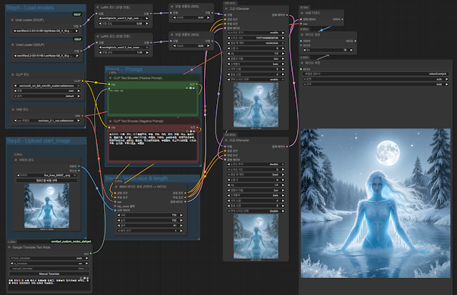Click the collapse dot of Google Translate Text Node
This screenshot has height=295, width=457.
9,247
